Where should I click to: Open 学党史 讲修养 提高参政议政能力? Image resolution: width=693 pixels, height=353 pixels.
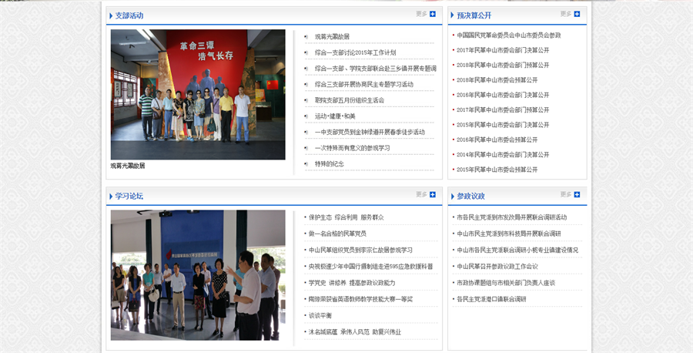(x=352, y=283)
